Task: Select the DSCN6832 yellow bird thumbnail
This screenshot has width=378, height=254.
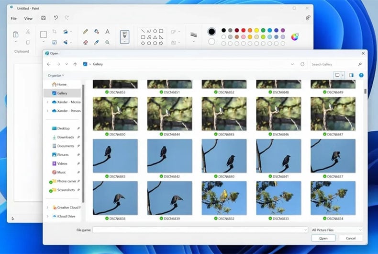Action: point(224,198)
